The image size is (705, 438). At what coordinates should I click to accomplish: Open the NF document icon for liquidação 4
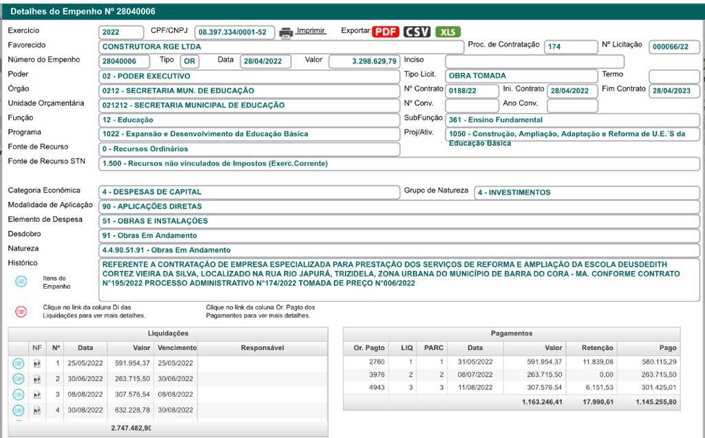click(36, 410)
